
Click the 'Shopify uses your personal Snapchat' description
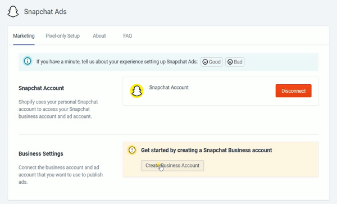pos(58,109)
